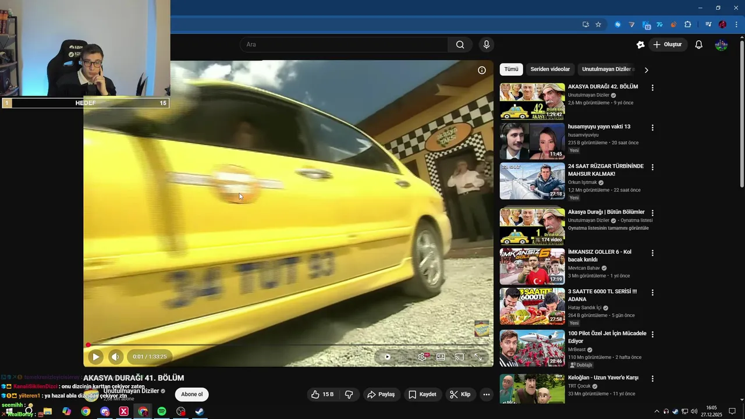Open options for 3 SAATTE 6000 TL video

tap(652, 293)
